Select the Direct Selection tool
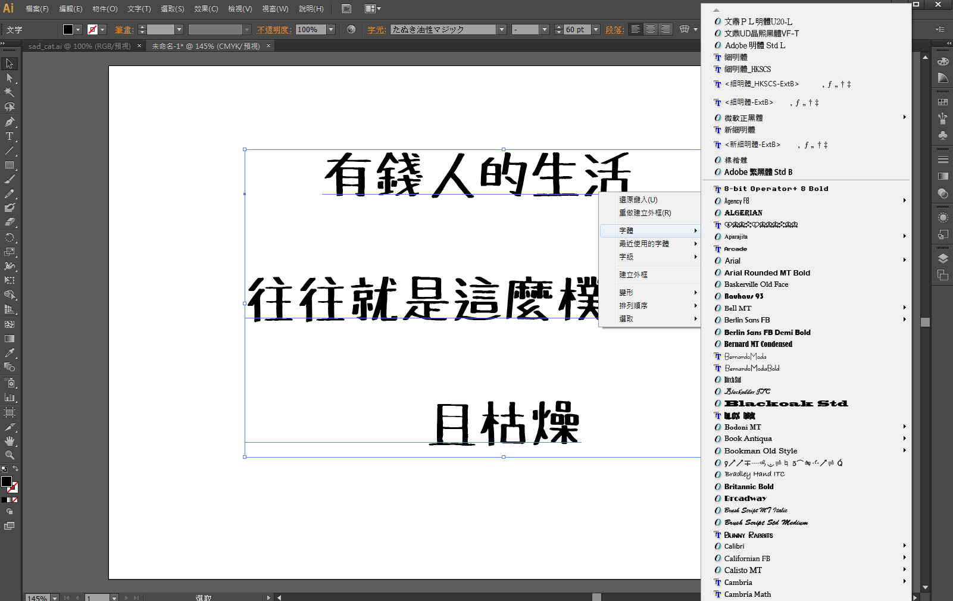The width and height of the screenshot is (953, 601). pyautogui.click(x=10, y=78)
